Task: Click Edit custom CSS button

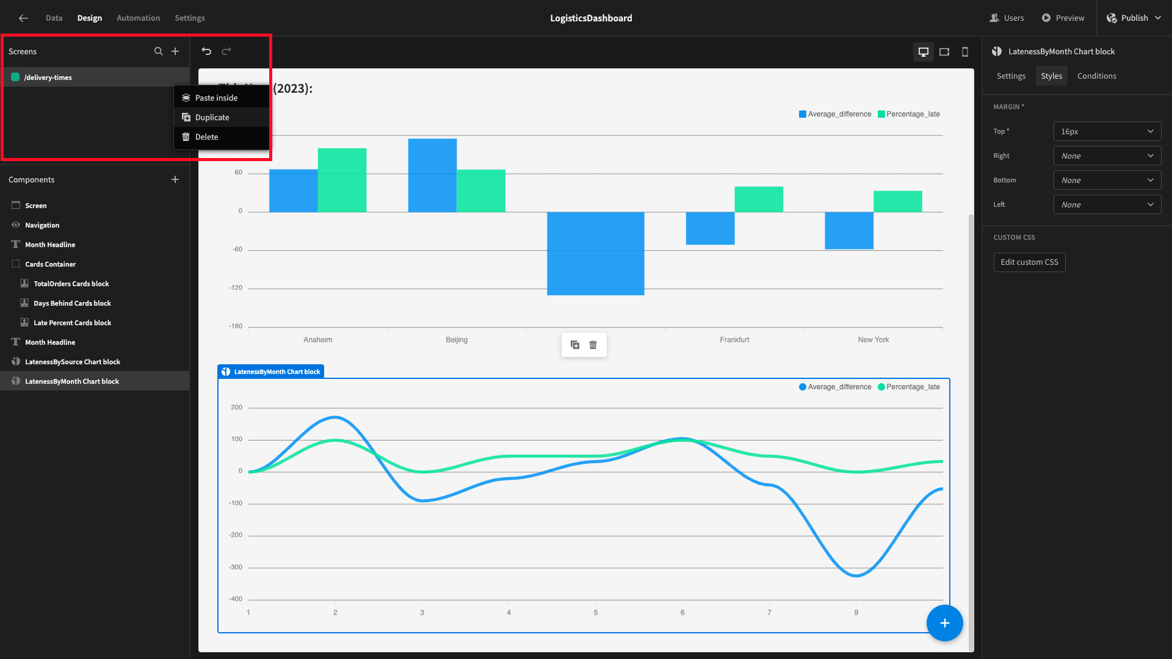Action: (x=1029, y=262)
